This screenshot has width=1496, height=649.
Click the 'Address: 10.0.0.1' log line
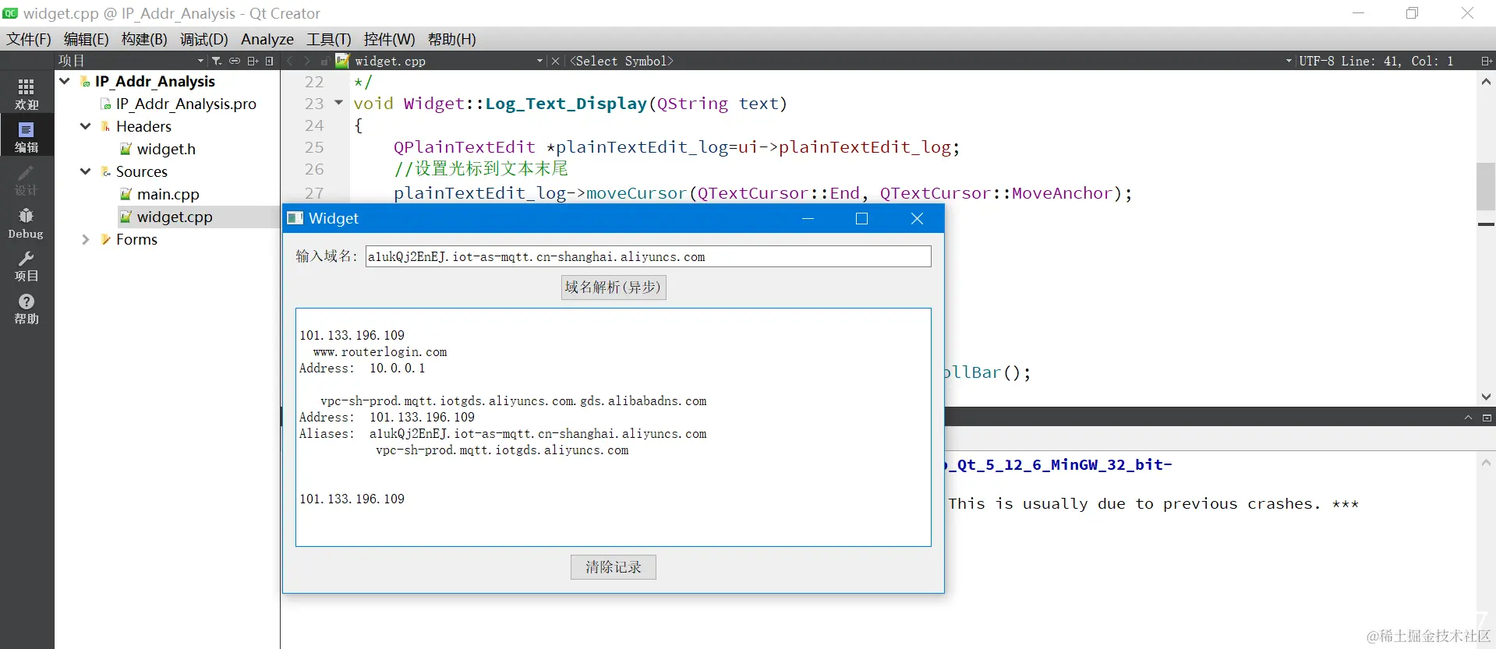[x=363, y=369]
